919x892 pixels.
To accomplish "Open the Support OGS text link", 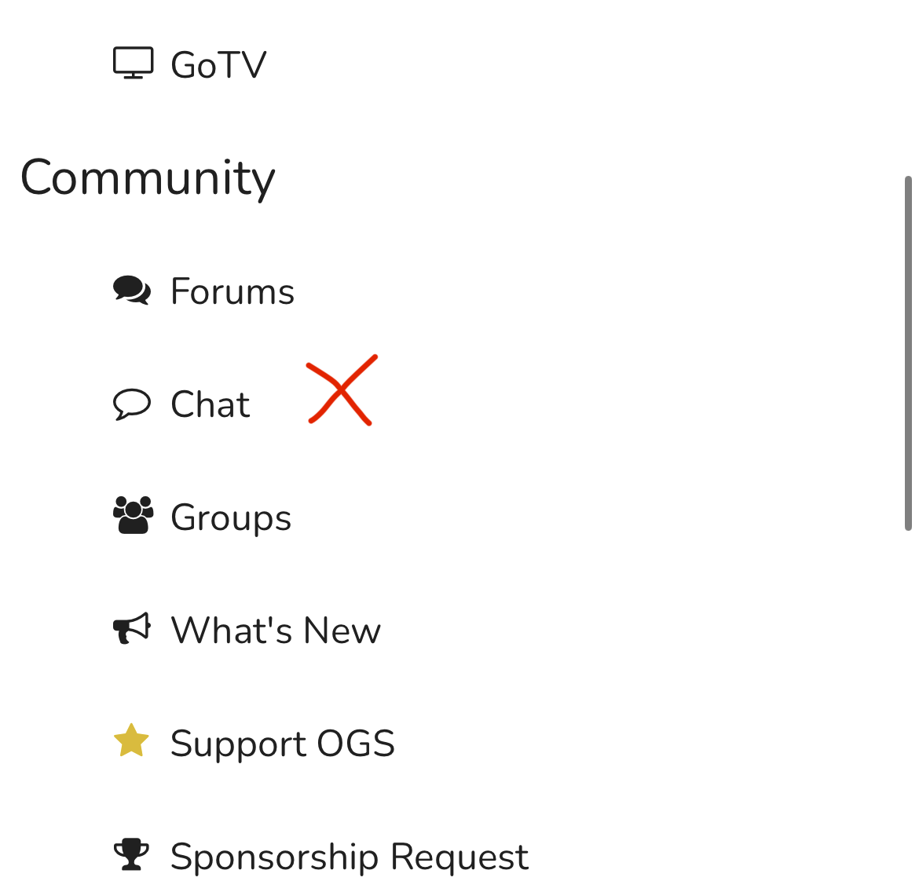I will (283, 744).
